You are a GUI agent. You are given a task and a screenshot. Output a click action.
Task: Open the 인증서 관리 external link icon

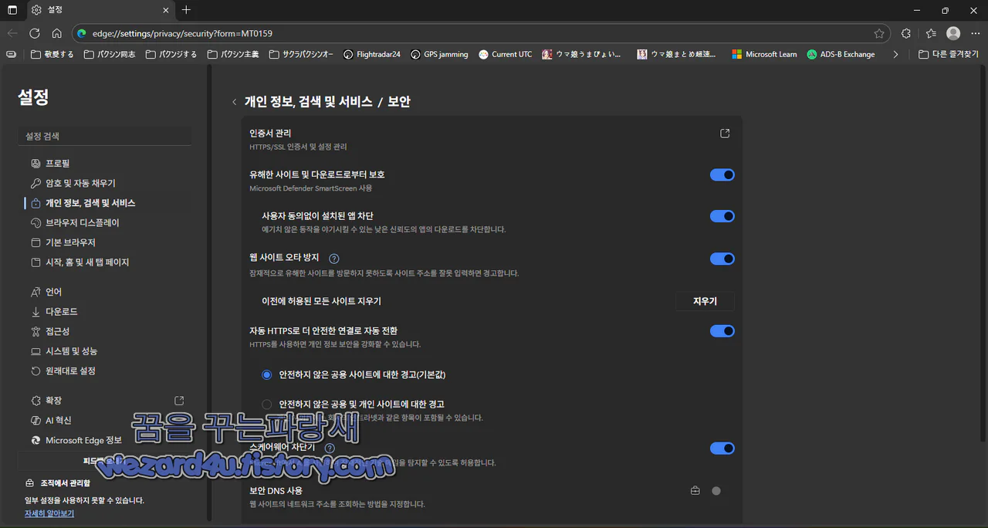(725, 134)
